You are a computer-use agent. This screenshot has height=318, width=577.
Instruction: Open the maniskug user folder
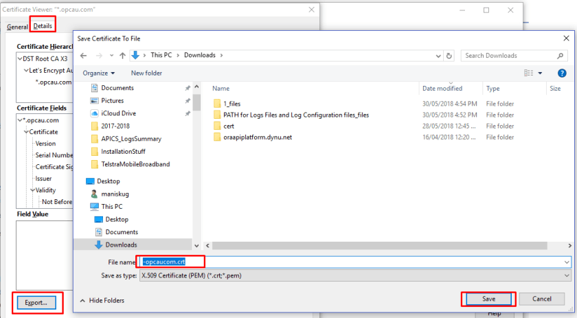point(115,194)
